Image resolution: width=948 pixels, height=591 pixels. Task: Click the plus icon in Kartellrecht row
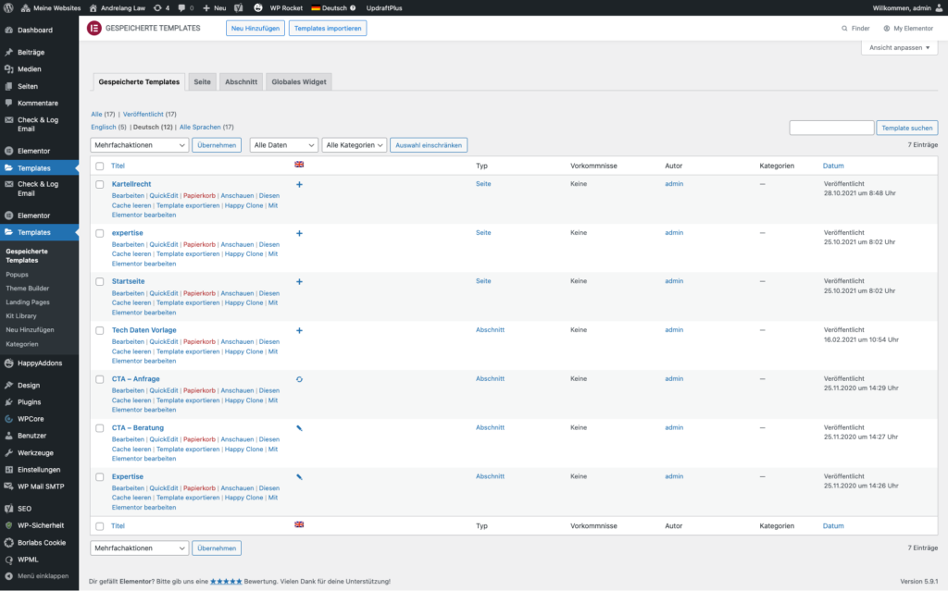299,184
